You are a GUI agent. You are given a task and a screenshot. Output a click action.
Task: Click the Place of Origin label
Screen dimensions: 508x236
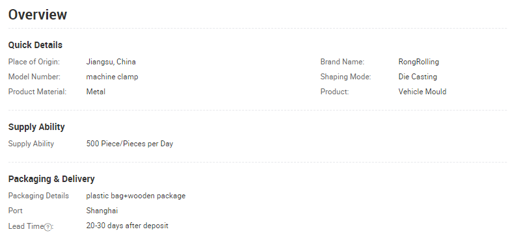(x=34, y=62)
